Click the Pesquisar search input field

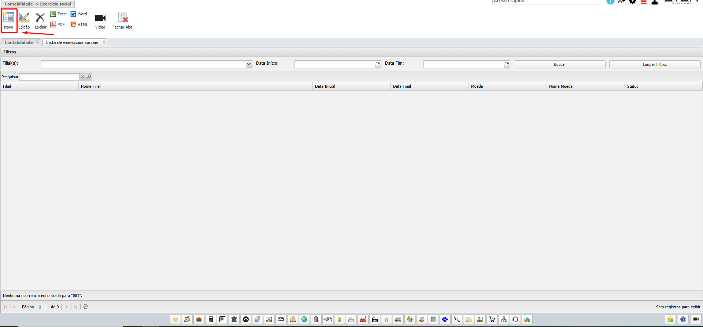pos(49,77)
